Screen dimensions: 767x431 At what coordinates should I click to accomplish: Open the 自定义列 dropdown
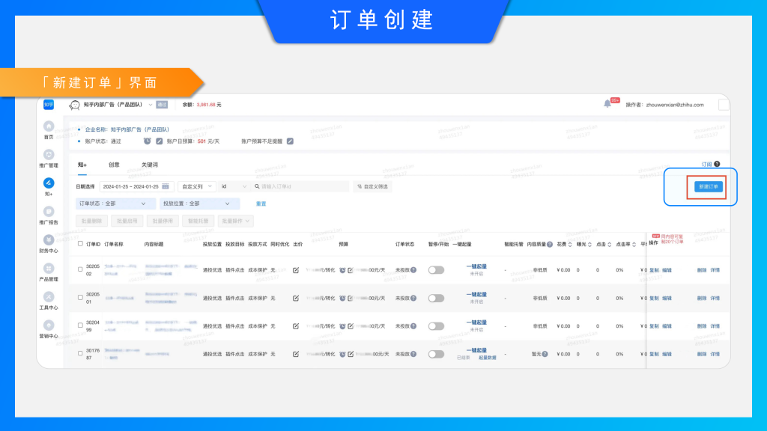pos(197,186)
